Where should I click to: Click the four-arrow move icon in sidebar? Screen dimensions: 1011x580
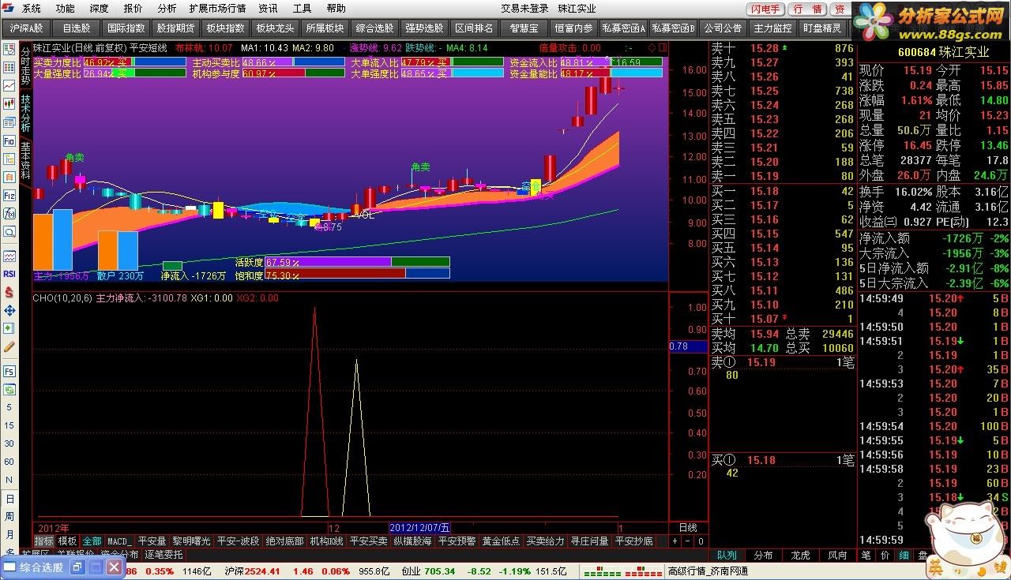tap(9, 310)
